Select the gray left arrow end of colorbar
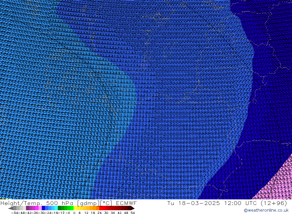 coord(11,208)
